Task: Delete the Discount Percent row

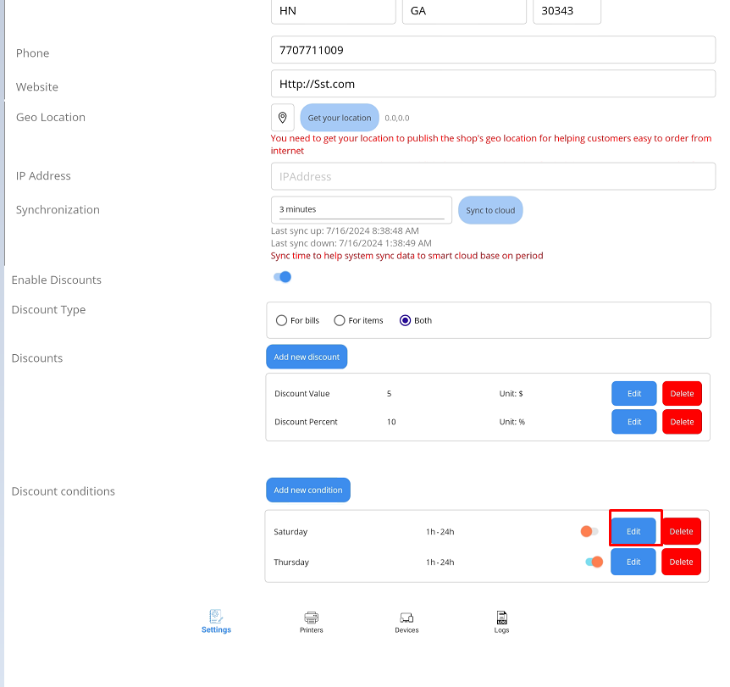Action: pos(682,422)
